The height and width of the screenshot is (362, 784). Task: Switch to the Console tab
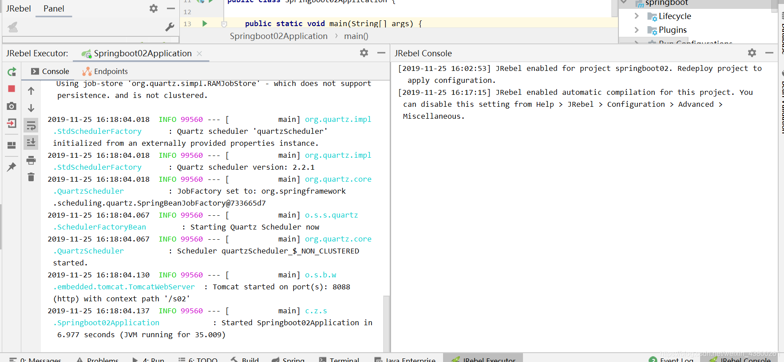coord(50,71)
